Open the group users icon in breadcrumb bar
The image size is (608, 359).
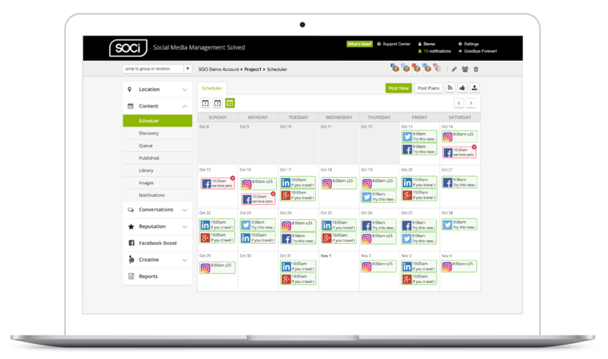(x=465, y=70)
